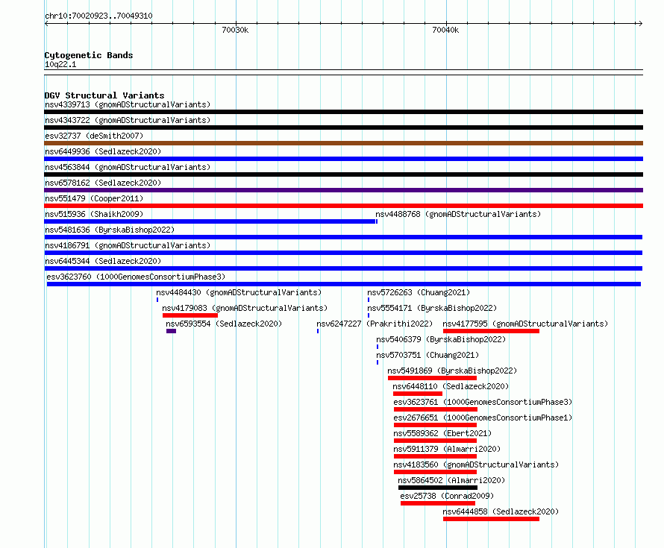Select nsv4488768 gnomAD variant label
This screenshot has height=548, width=664.
pos(458,214)
